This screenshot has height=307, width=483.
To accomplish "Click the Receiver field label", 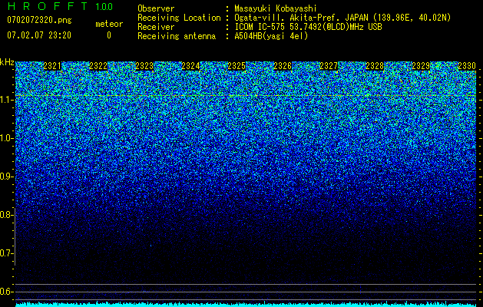I will coord(156,27).
